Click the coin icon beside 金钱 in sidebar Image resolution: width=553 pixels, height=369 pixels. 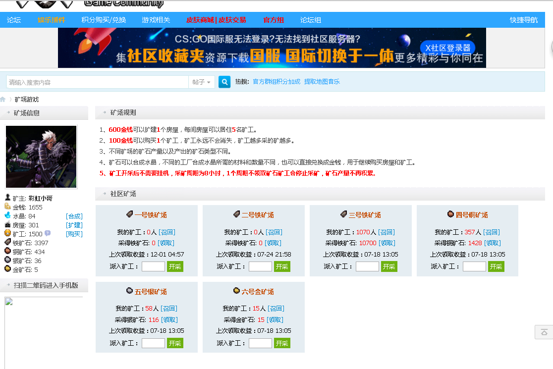pos(7,207)
